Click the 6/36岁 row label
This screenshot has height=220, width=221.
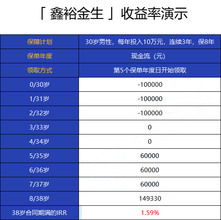pyautogui.click(x=39, y=170)
